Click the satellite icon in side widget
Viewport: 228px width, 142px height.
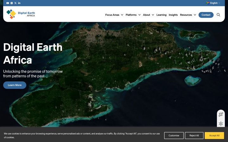(x=221, y=115)
